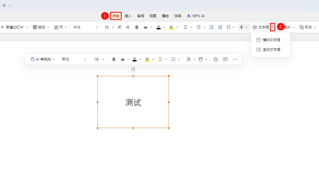Viewport: 319px width, 173px height.
Task: Click the ribbon line spacing icon
Action: point(228,27)
